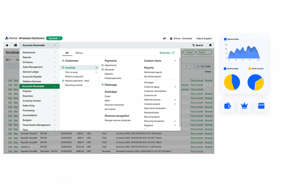Image resolution: width=282 pixels, height=188 pixels.
Task: Open Manage revenue schedules
Action: (117, 120)
